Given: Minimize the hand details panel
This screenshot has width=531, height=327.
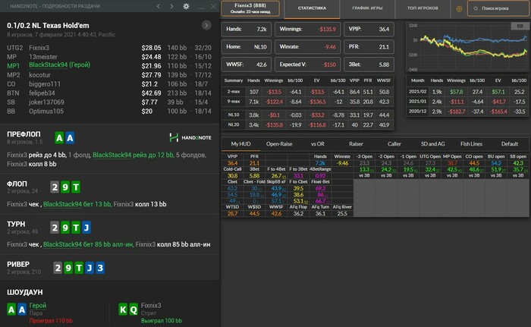Looking at the screenshot, I should pyautogui.click(x=202, y=7).
